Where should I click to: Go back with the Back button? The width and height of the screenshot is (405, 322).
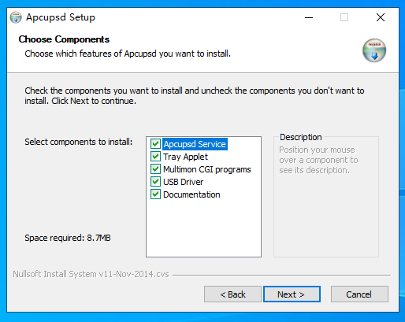point(232,294)
